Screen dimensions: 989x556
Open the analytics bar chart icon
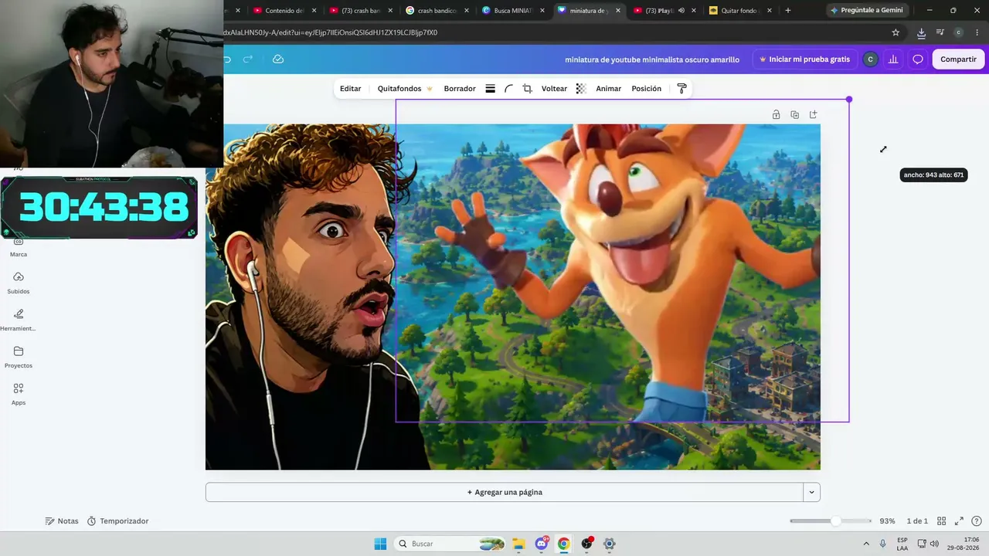click(893, 59)
